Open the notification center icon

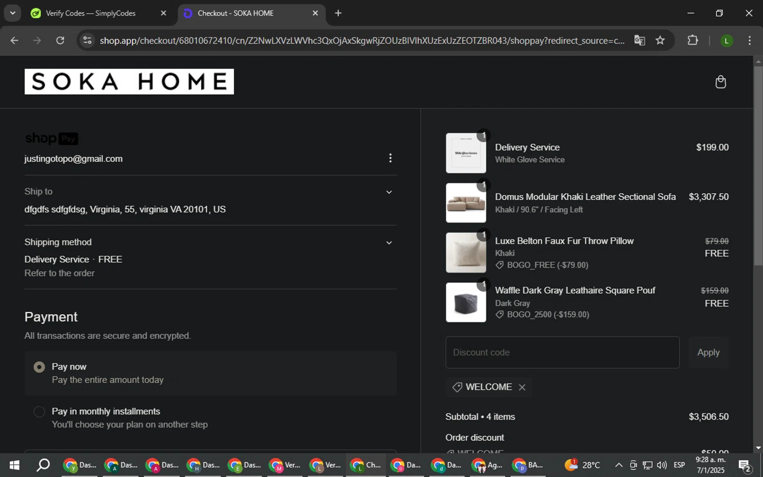tap(746, 465)
